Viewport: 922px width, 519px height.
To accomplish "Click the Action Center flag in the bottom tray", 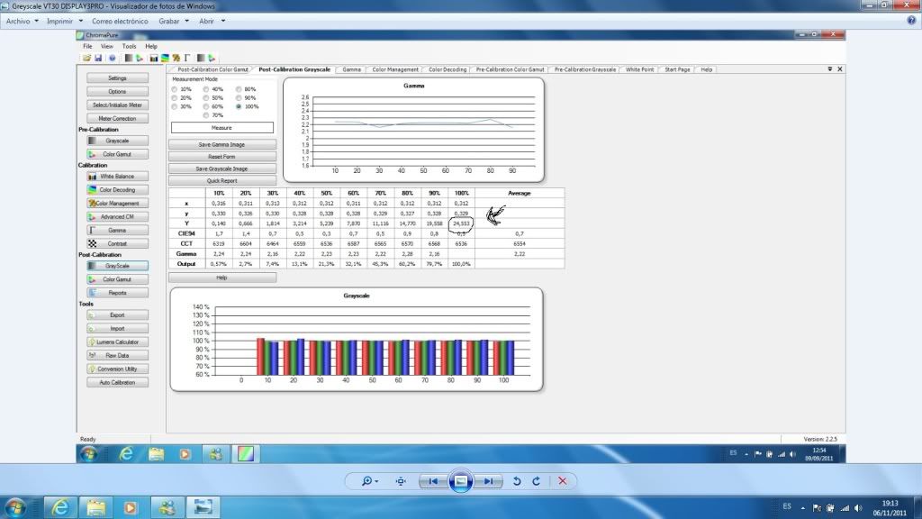I will click(x=817, y=508).
